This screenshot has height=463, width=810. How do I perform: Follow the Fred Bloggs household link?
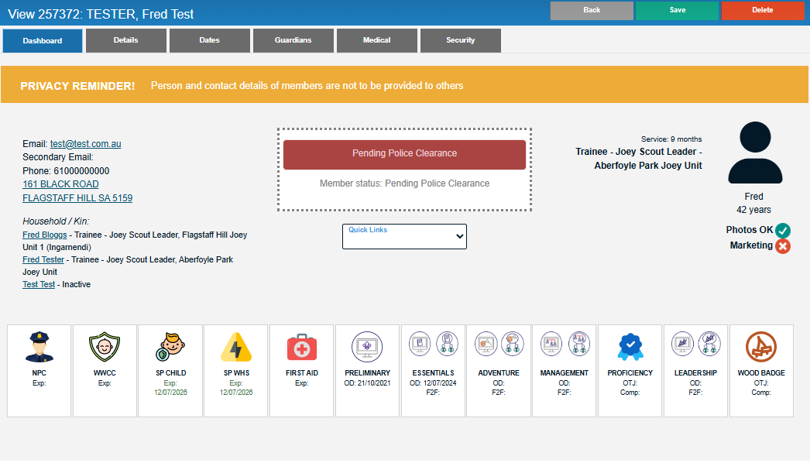pyautogui.click(x=44, y=235)
